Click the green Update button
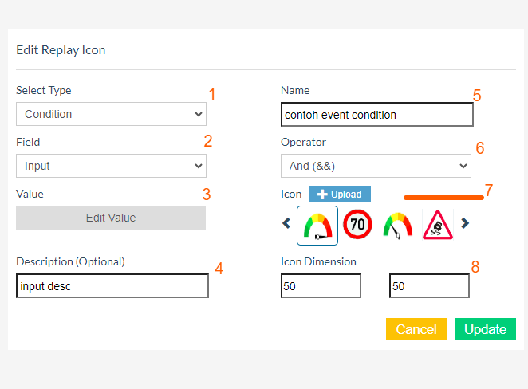 click(x=485, y=329)
